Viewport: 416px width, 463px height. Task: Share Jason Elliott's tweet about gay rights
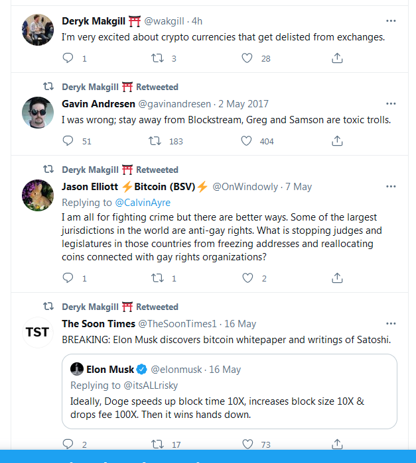tap(337, 278)
